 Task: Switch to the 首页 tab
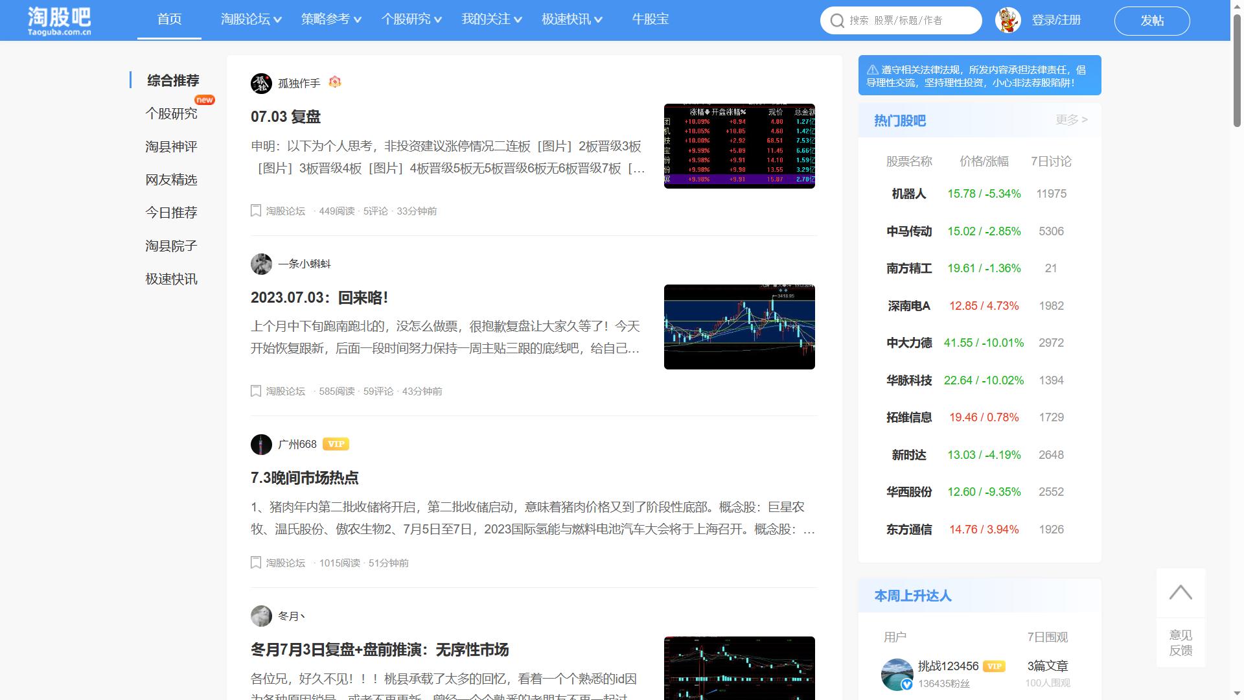169,19
